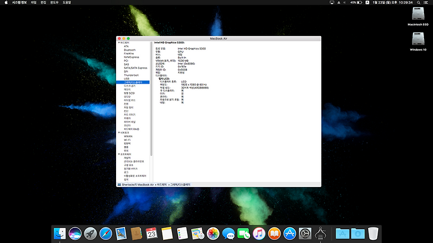Open the Trash in dock
This screenshot has width=433, height=243.
pyautogui.click(x=373, y=233)
